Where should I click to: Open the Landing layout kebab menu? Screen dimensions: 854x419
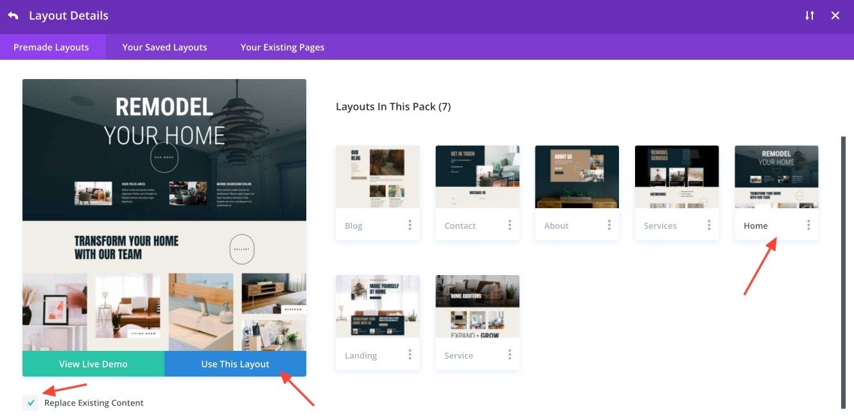[x=410, y=355]
